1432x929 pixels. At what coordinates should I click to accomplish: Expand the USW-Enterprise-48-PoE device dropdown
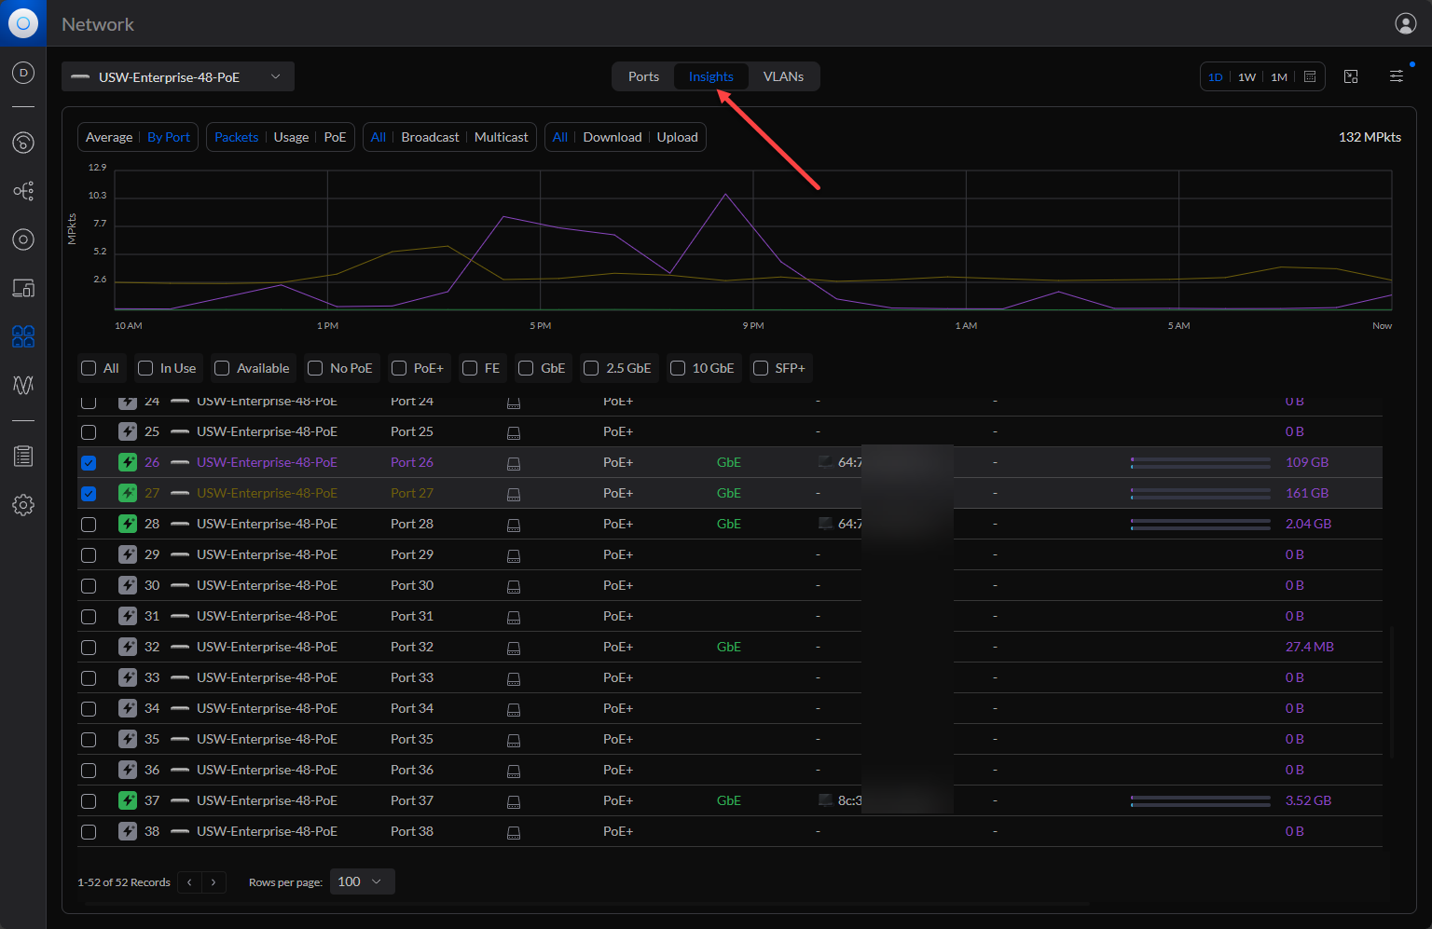click(177, 76)
